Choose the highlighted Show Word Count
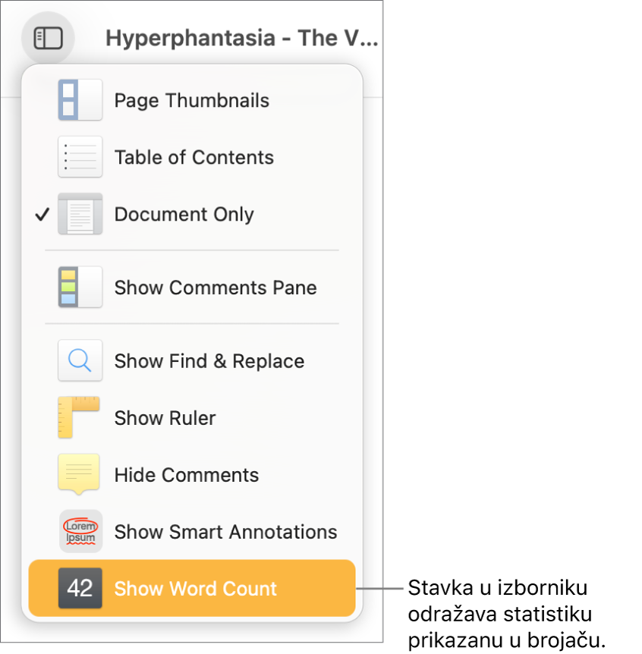 tap(196, 589)
